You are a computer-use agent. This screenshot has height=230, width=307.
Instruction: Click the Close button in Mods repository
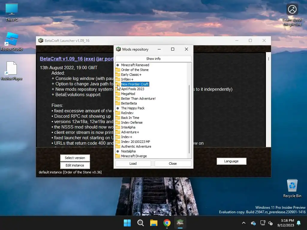[173, 164]
